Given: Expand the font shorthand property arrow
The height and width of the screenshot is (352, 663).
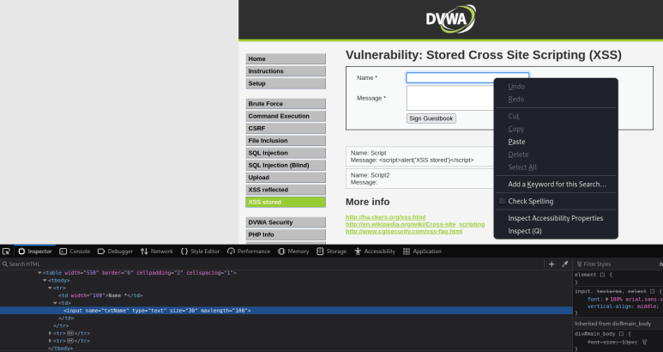Looking at the screenshot, I should 606,299.
